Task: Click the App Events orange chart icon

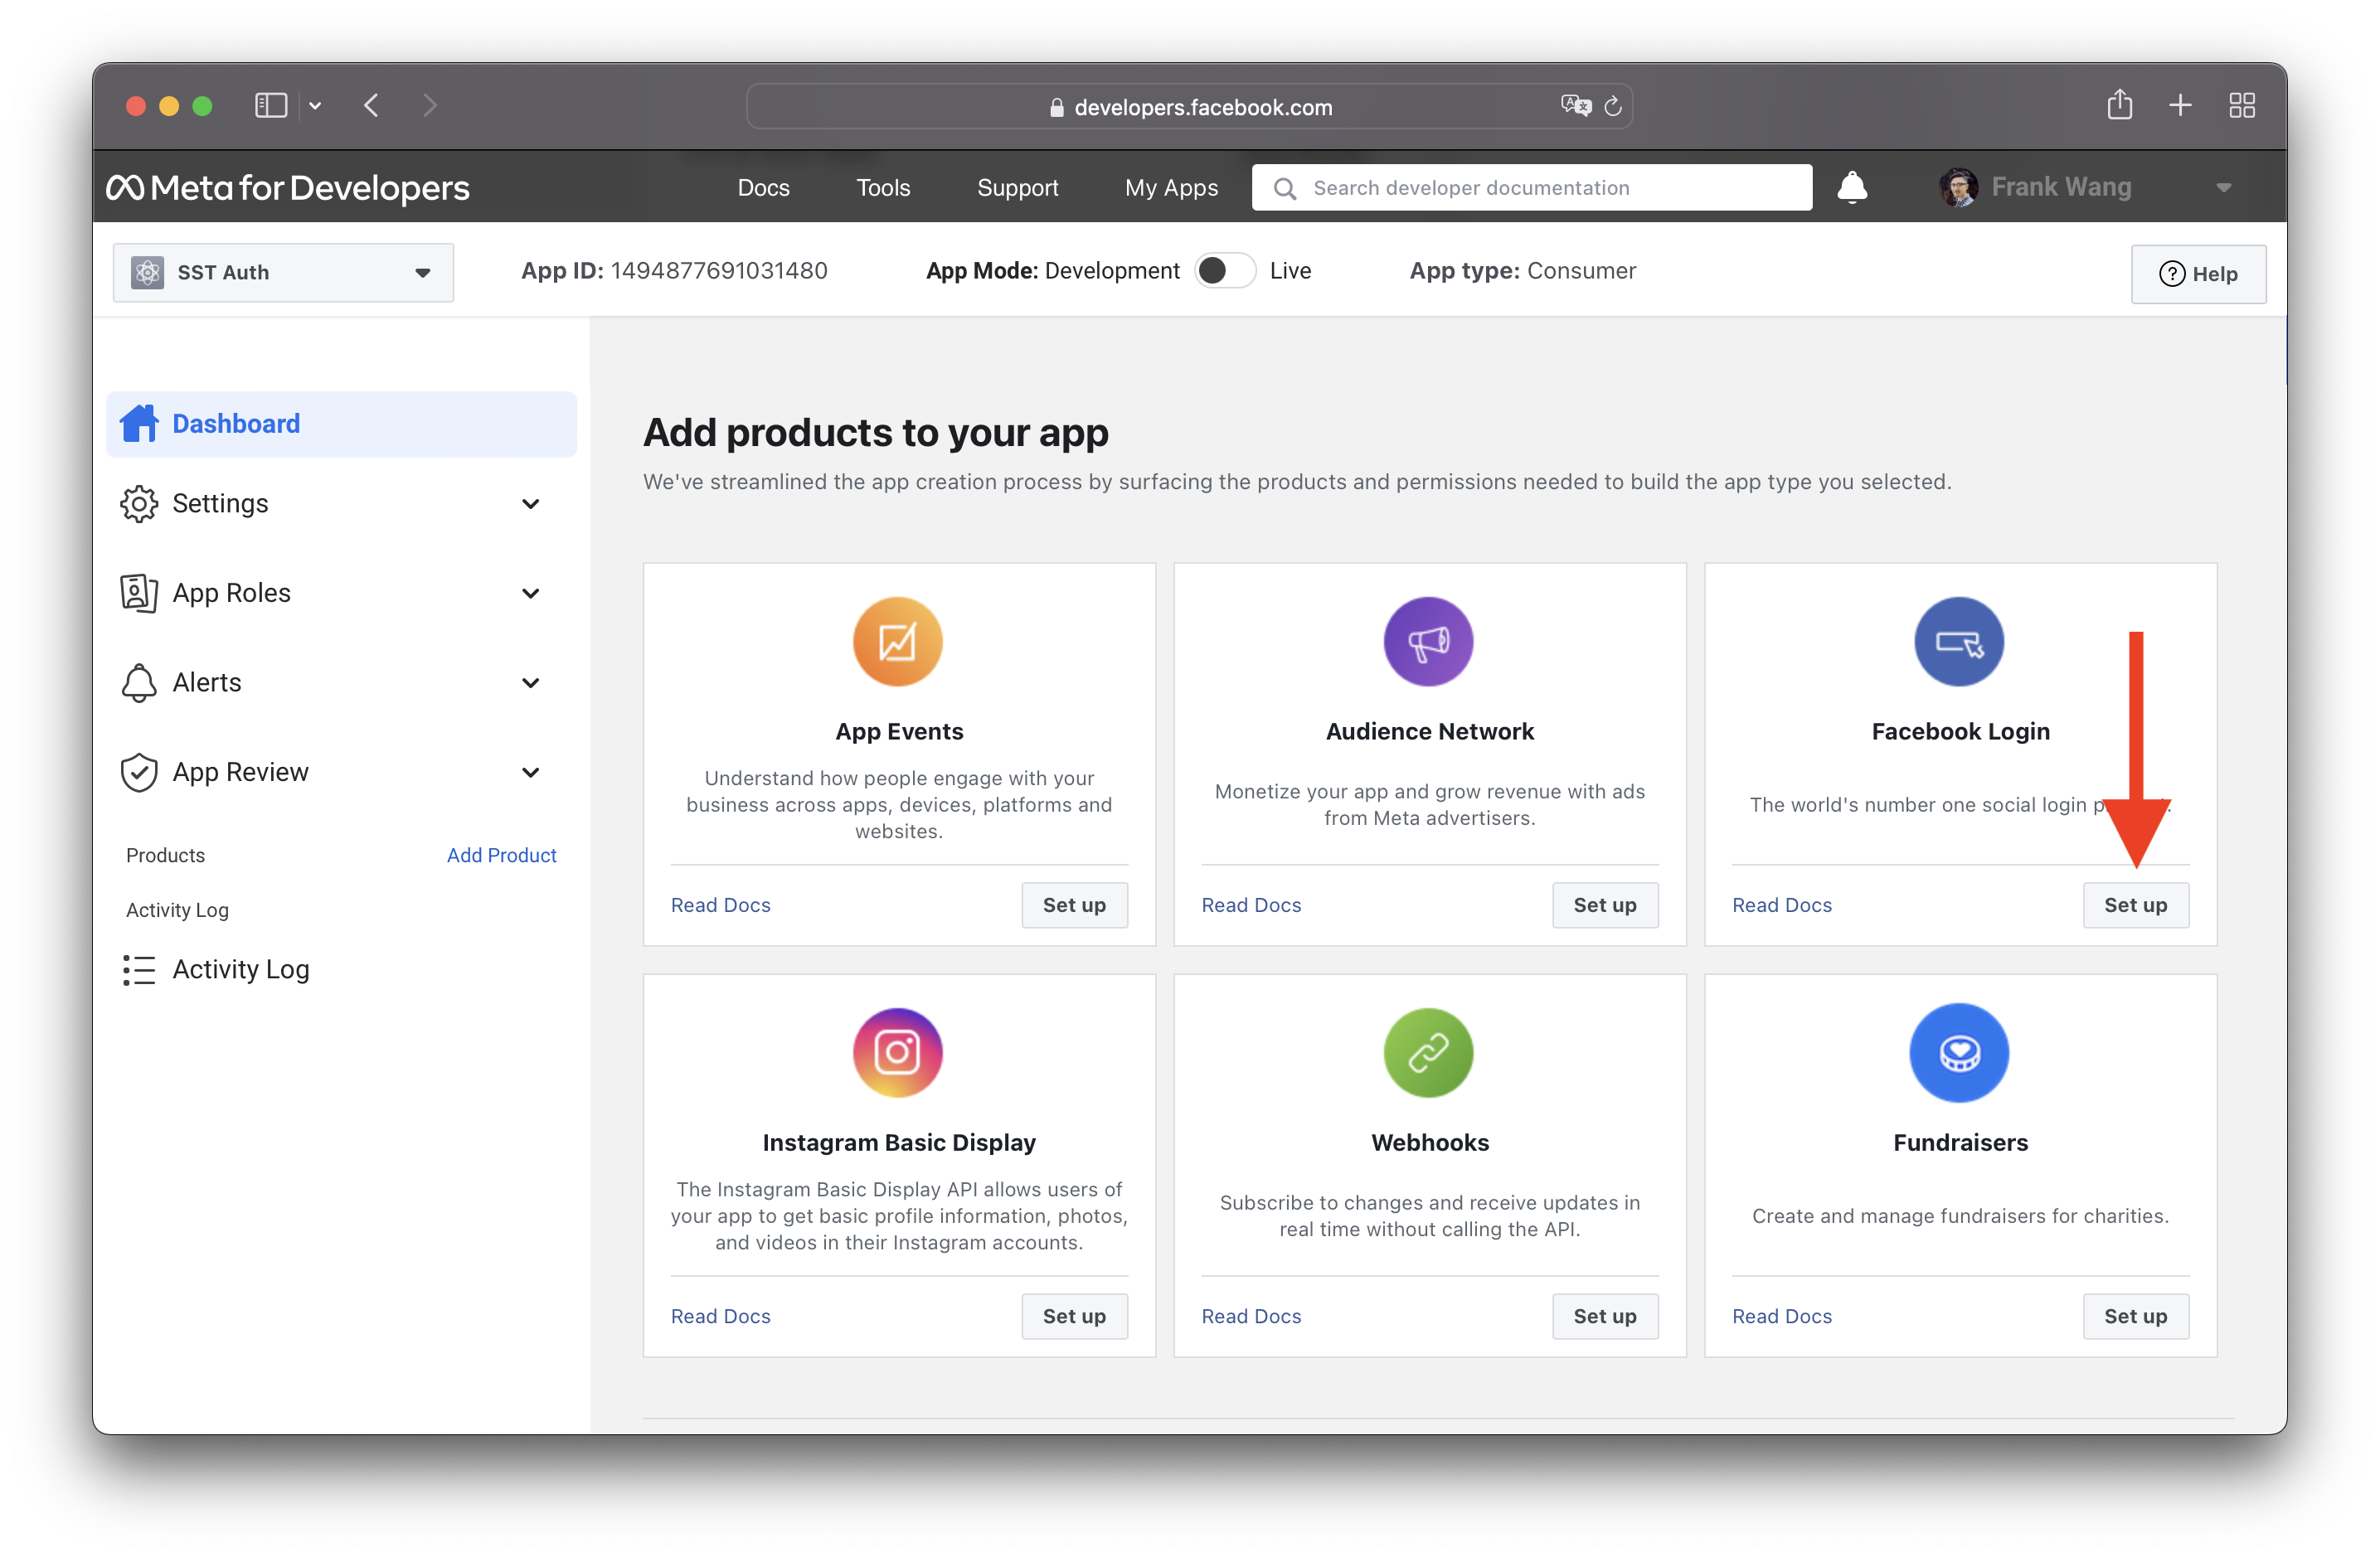Action: (x=897, y=641)
